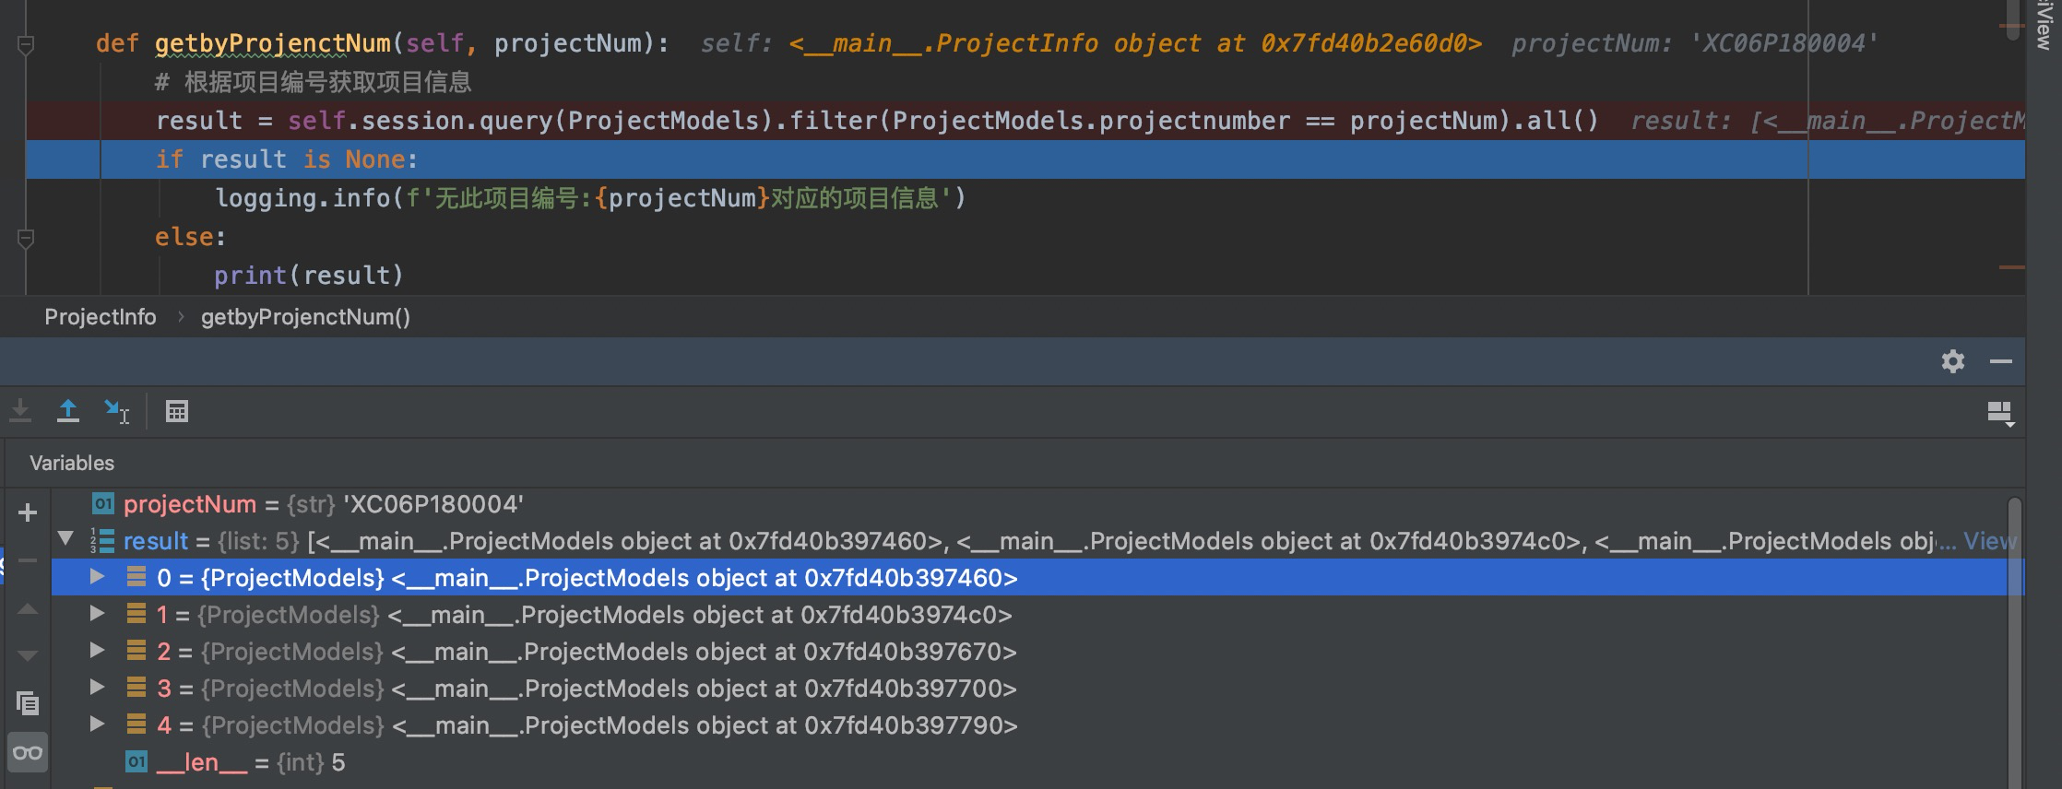Screen dimensions: 2062x789
Task: Collapse the else block fold marker
Action: coord(27,239)
